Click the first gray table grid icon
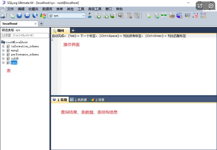This screenshot has width=217, height=150. pos(121,16)
